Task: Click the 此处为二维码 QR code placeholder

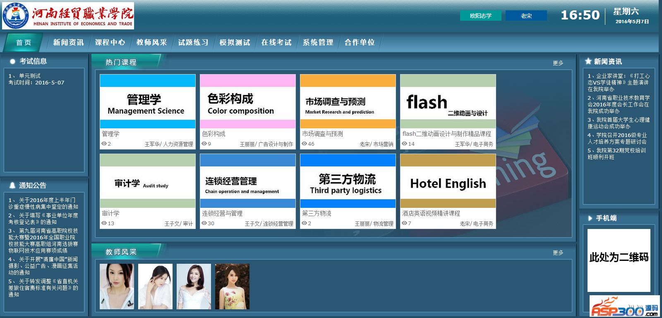Action: pyautogui.click(x=619, y=260)
